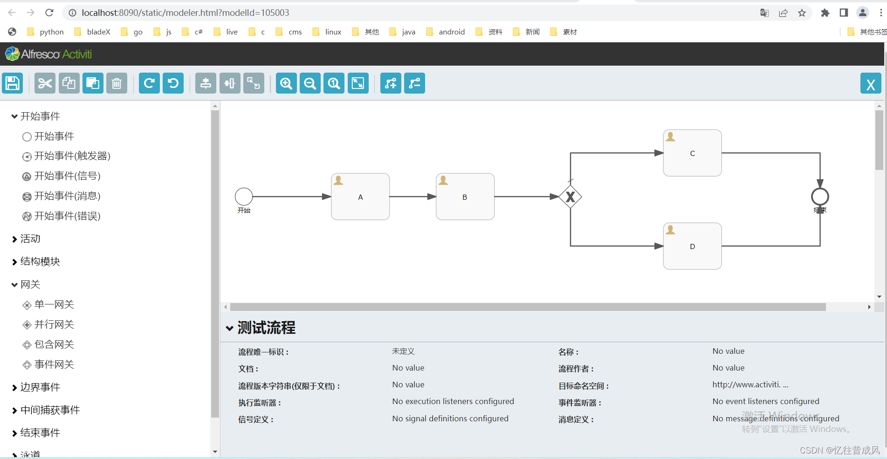The image size is (887, 459).
Task: Save the model with the floppy disk icon
Action: pyautogui.click(x=13, y=83)
